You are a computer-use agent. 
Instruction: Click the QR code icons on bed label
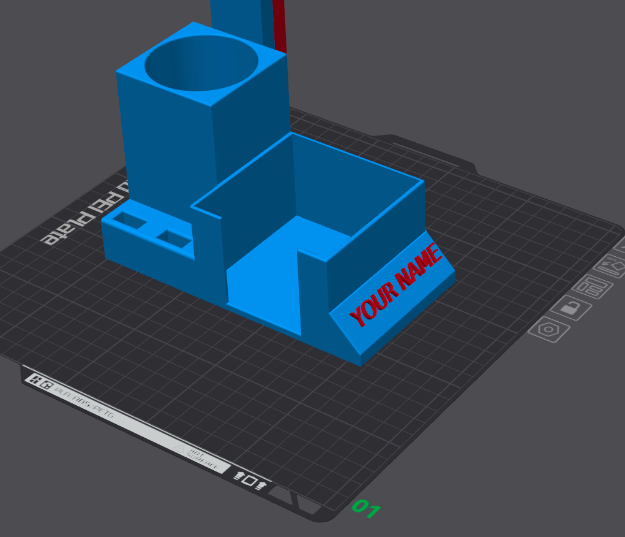40,382
